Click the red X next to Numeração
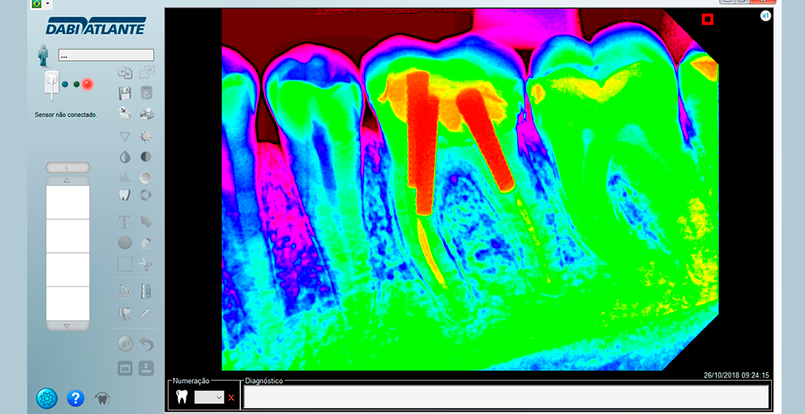805x414 pixels. pyautogui.click(x=231, y=397)
